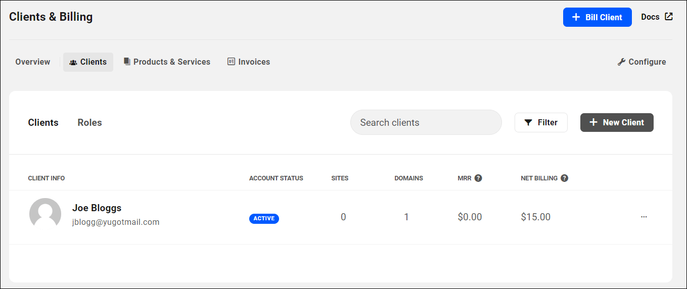The image size is (687, 289).
Task: Click the Net Billing help icon
Action: coord(565,178)
